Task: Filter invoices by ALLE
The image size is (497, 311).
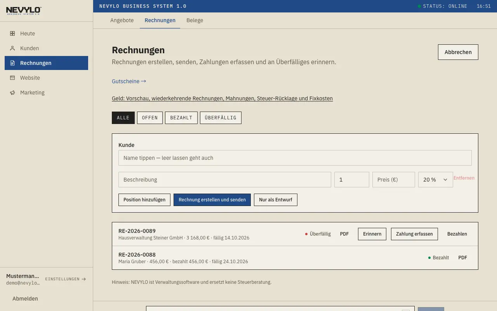Action: pyautogui.click(x=123, y=118)
